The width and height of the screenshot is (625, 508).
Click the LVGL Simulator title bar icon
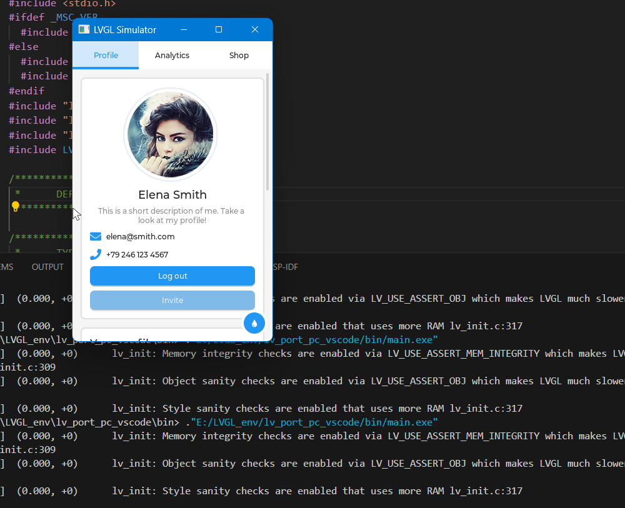click(x=84, y=29)
